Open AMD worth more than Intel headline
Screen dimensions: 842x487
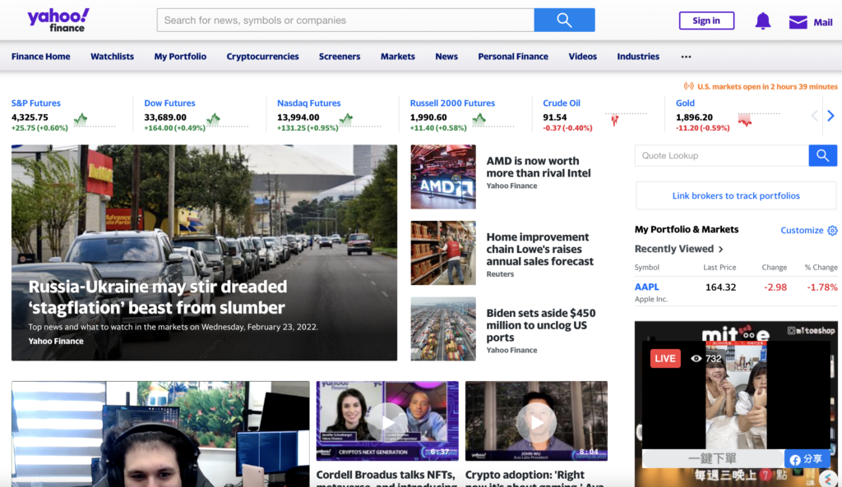pyautogui.click(x=538, y=167)
